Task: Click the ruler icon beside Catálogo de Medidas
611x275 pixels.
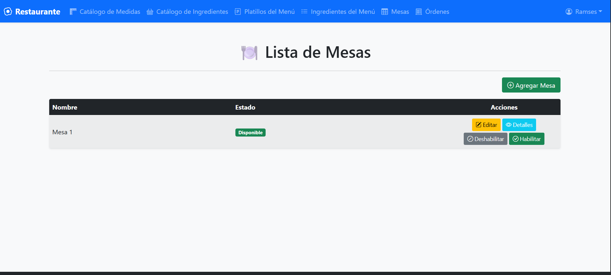Action: [73, 12]
